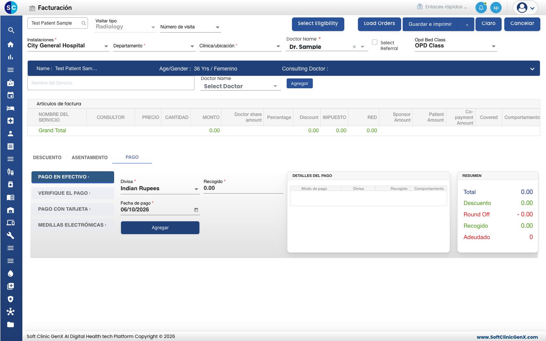Select the blood drop icon
Image resolution: width=546 pixels, height=341 pixels.
(11, 274)
